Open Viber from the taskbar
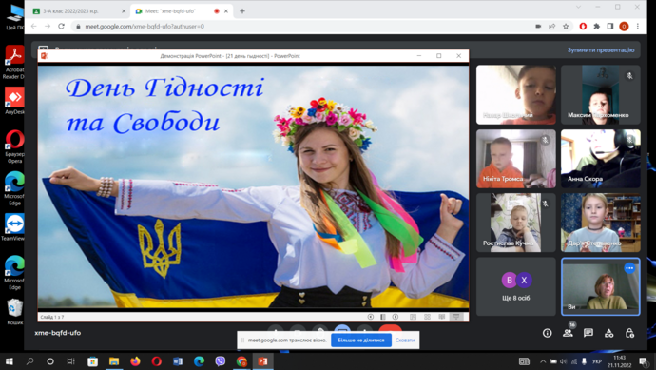This screenshot has height=370, width=656. coord(220,361)
